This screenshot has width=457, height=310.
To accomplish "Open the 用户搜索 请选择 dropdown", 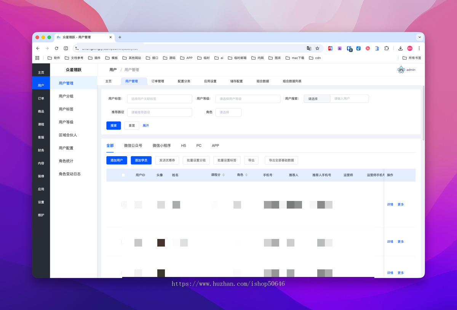I will (x=317, y=99).
